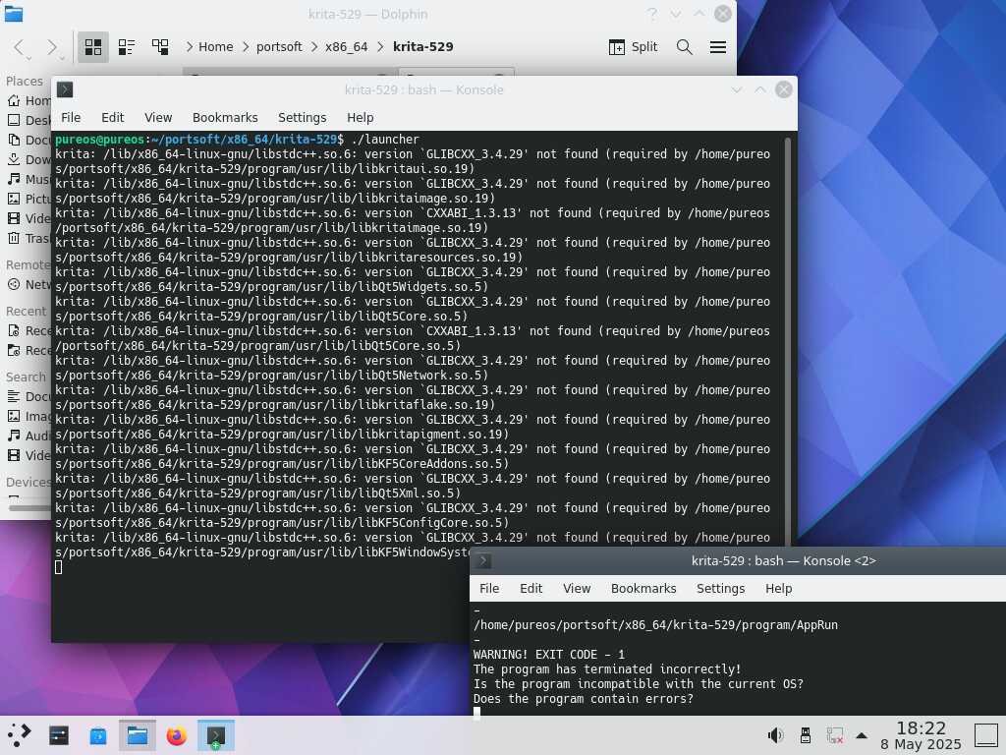Open the disconnected network tray icon
This screenshot has height=755, width=1006.
pyautogui.click(x=835, y=735)
